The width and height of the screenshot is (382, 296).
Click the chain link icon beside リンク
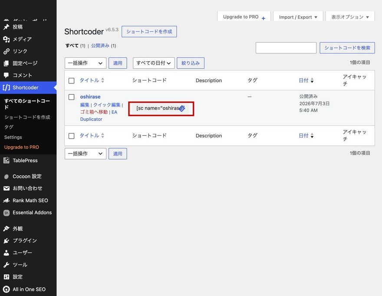click(x=7, y=51)
